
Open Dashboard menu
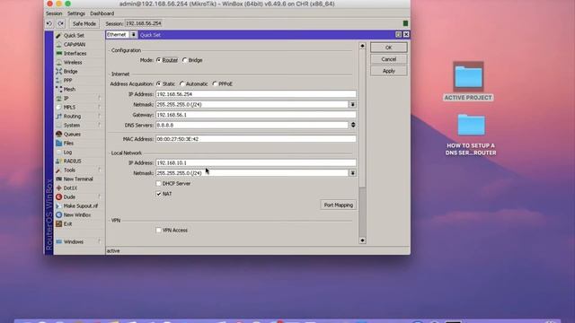[102, 13]
